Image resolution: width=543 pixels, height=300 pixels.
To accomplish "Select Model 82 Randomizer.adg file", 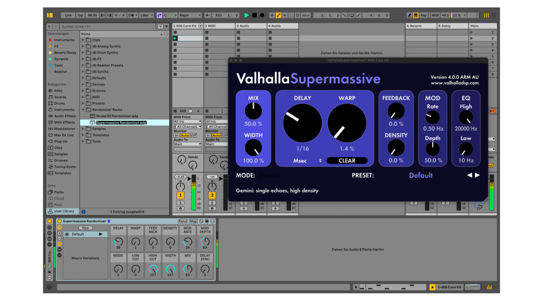I will tap(117, 116).
